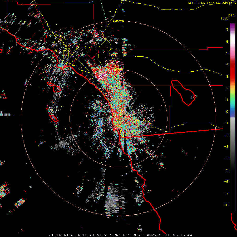Click the scale value -3 label
This screenshot has width=237, height=237.
click(x=226, y=147)
